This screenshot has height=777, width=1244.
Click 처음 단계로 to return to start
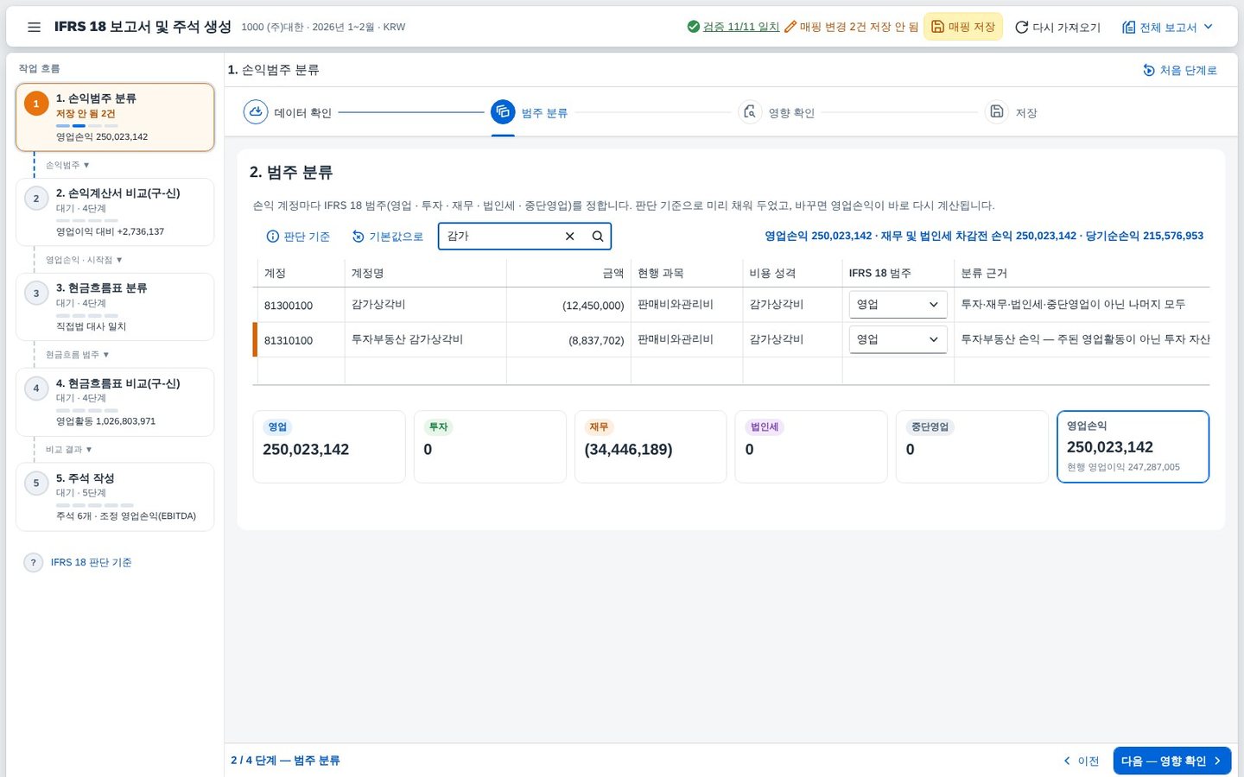coord(1179,70)
